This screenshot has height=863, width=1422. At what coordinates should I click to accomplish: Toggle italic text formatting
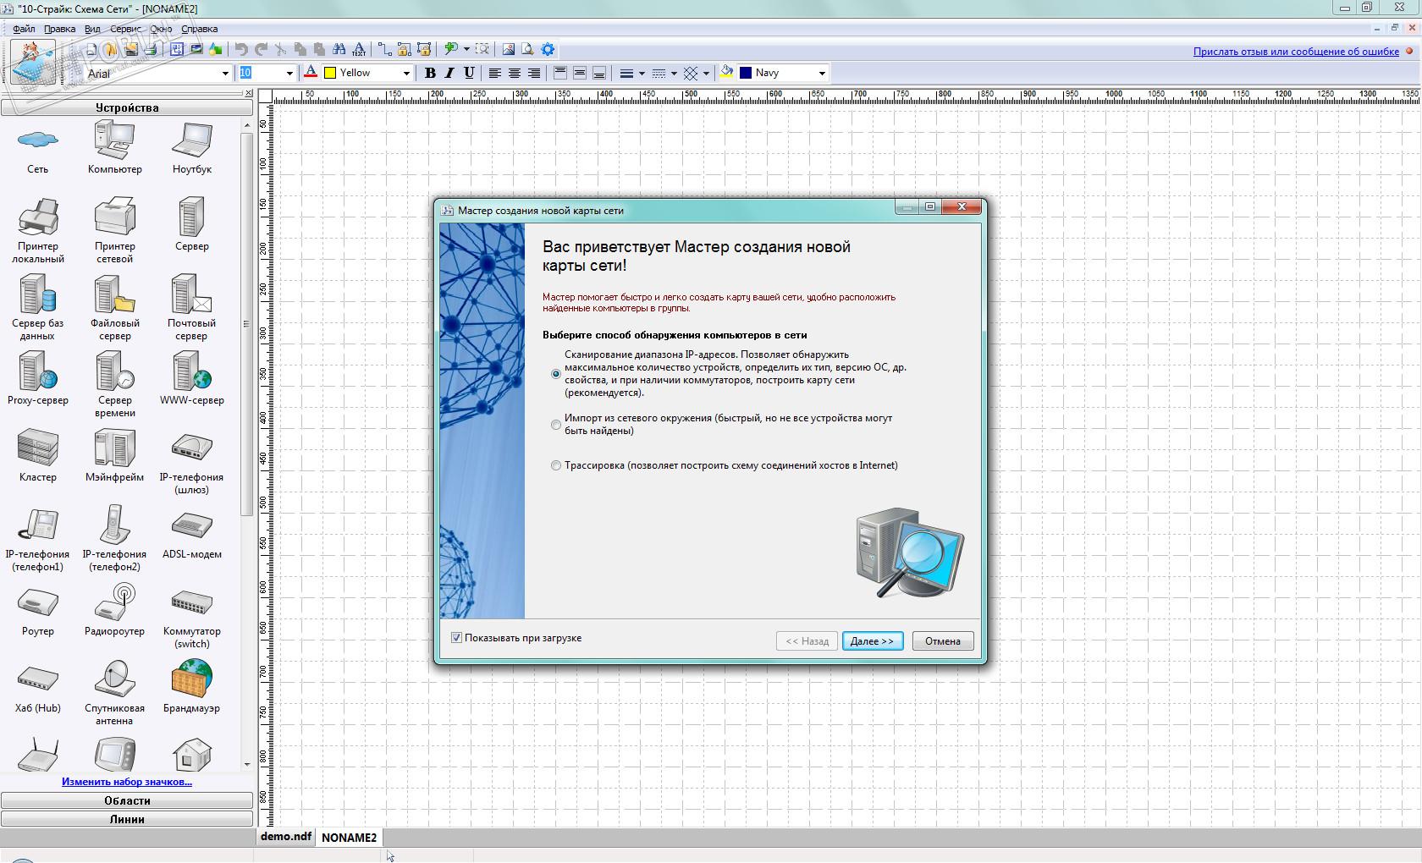click(x=449, y=73)
